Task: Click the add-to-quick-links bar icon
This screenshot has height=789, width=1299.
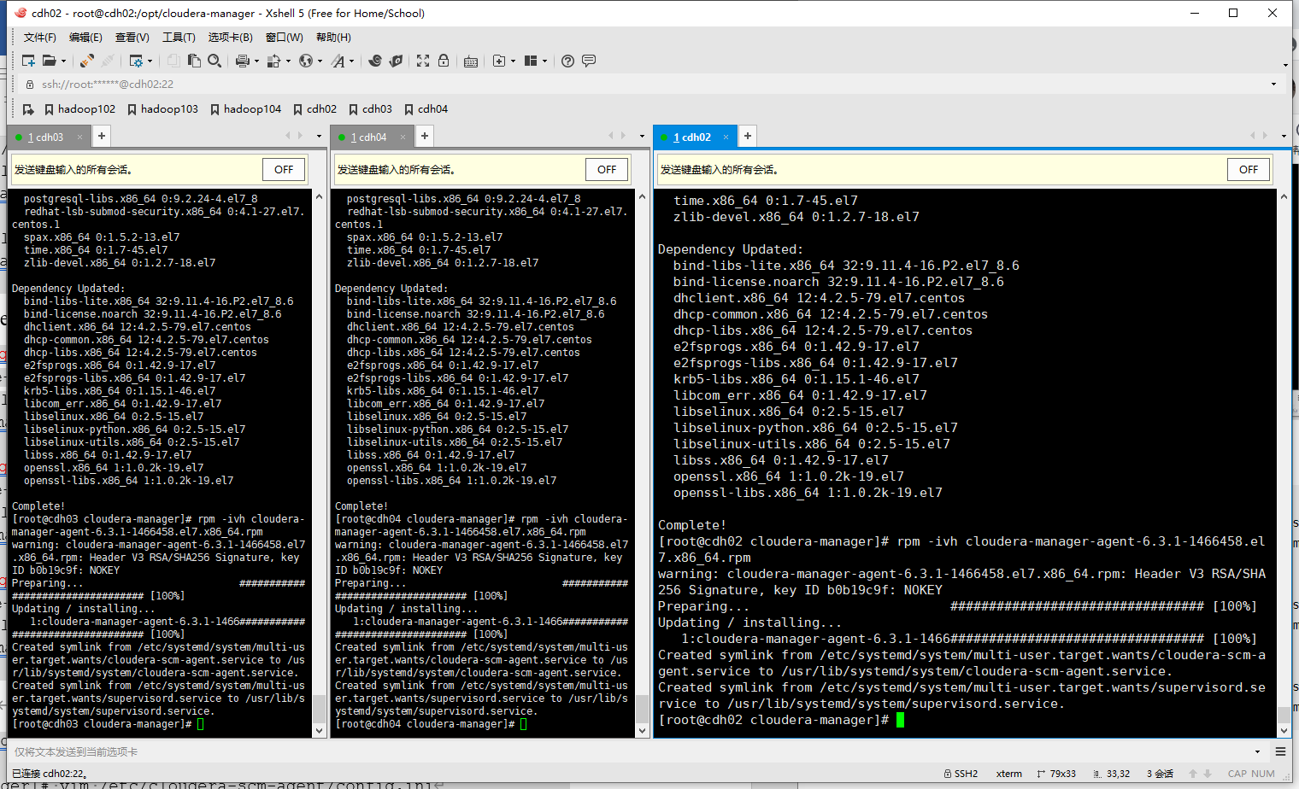Action: pos(29,109)
